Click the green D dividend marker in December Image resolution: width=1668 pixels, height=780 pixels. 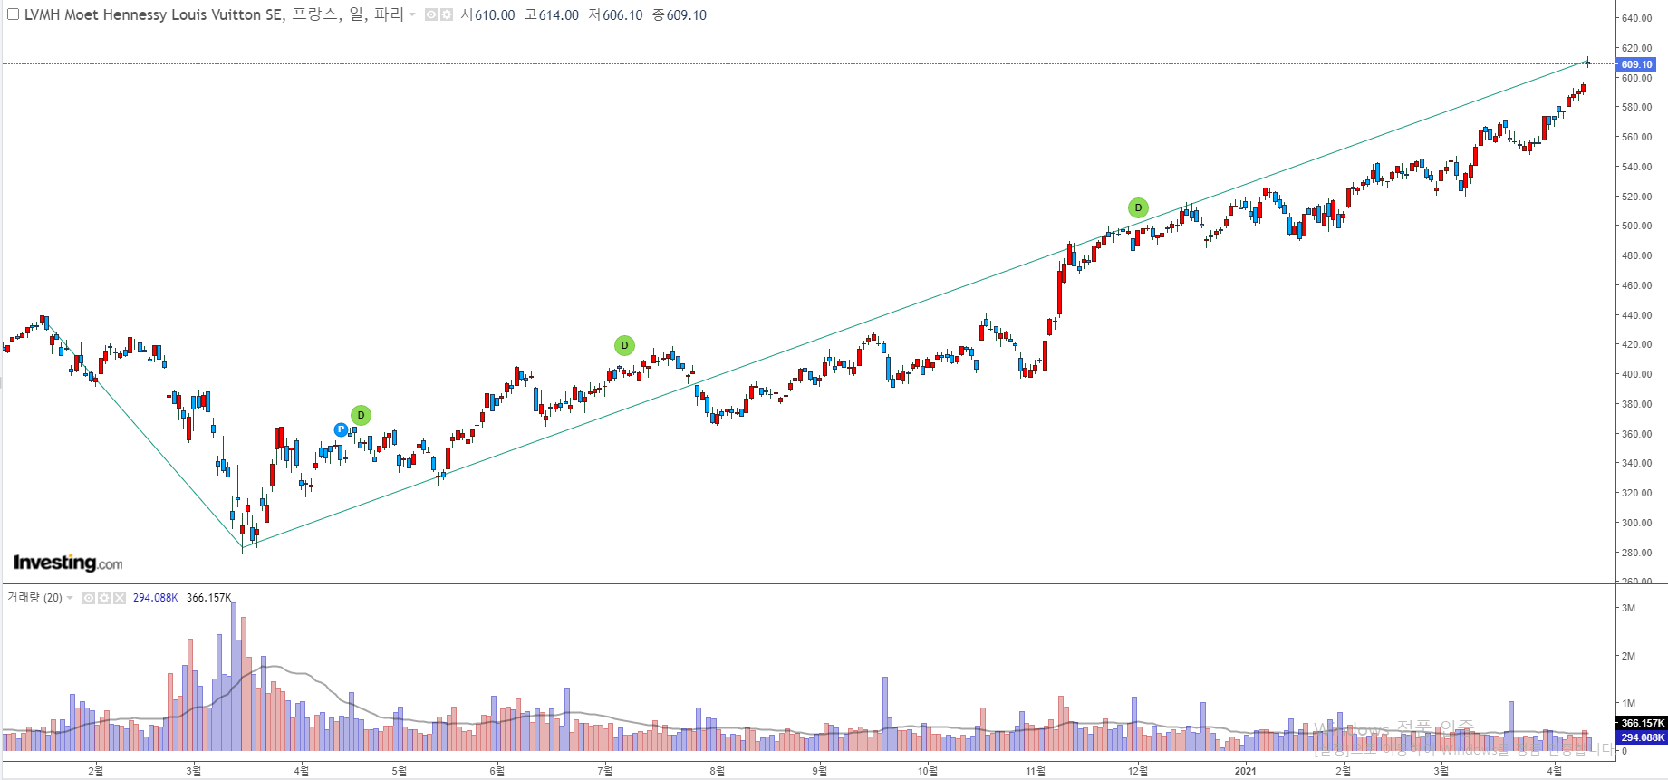tap(1138, 207)
